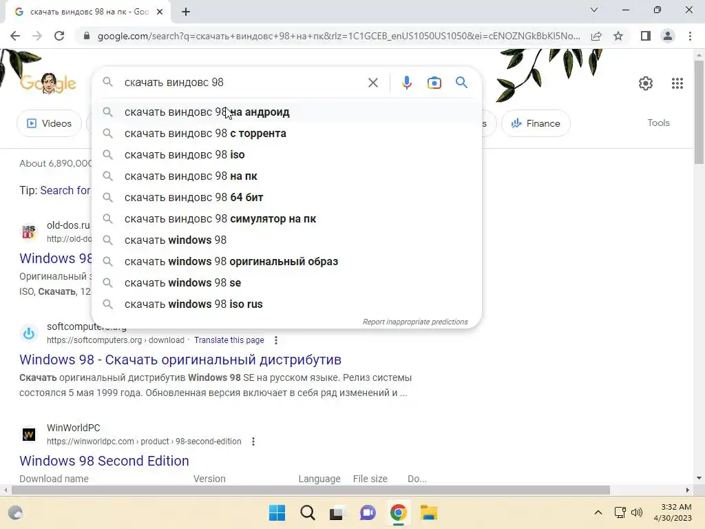Open the volume control in the tray

coord(637,512)
